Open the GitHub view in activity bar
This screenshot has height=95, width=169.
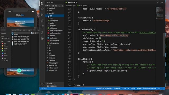[x=42, y=39]
